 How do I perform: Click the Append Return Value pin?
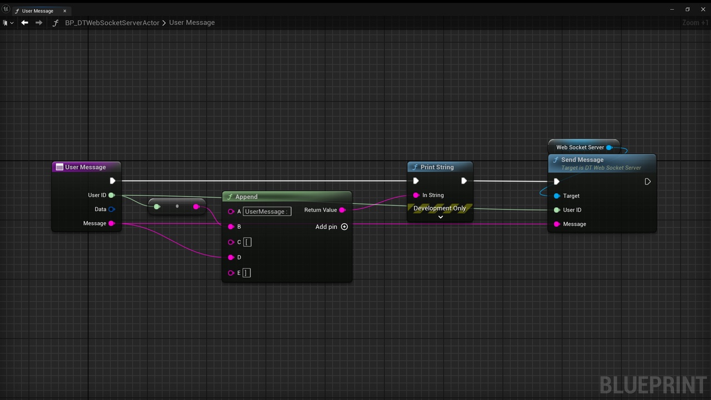pos(342,210)
